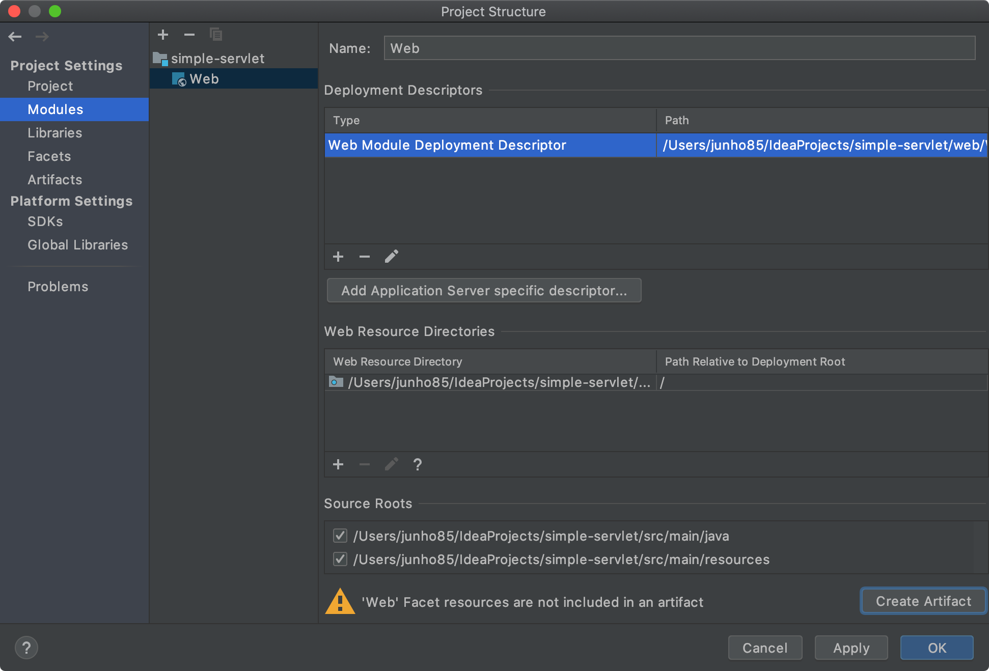Select the Web facet tree item
The width and height of the screenshot is (989, 671).
tap(204, 79)
